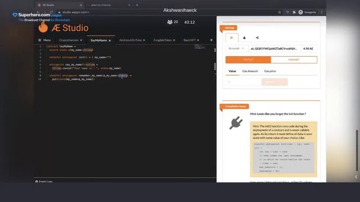This screenshot has width=360, height=202.
Task: Open the browser three-dot menu
Action: click(322, 12)
